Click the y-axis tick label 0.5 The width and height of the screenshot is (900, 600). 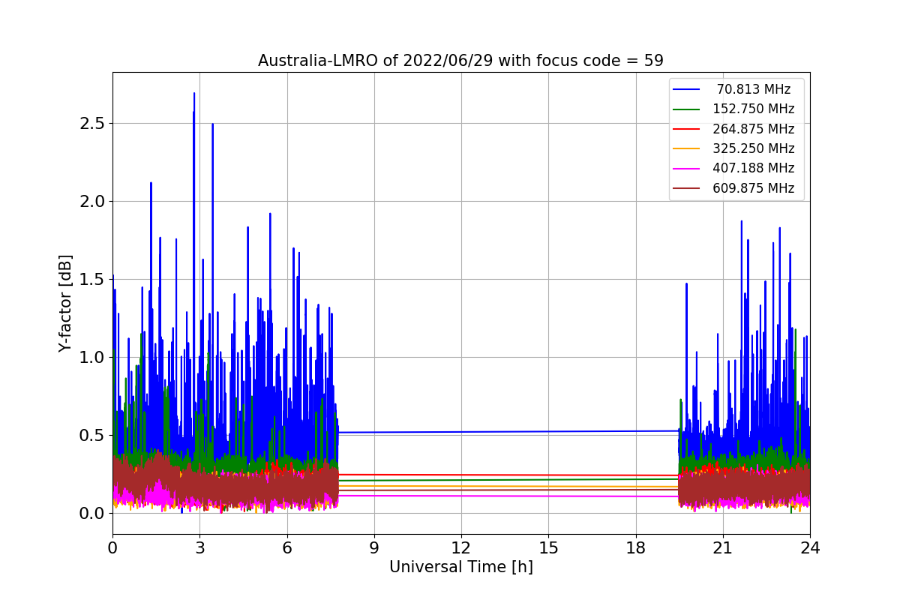(92, 435)
